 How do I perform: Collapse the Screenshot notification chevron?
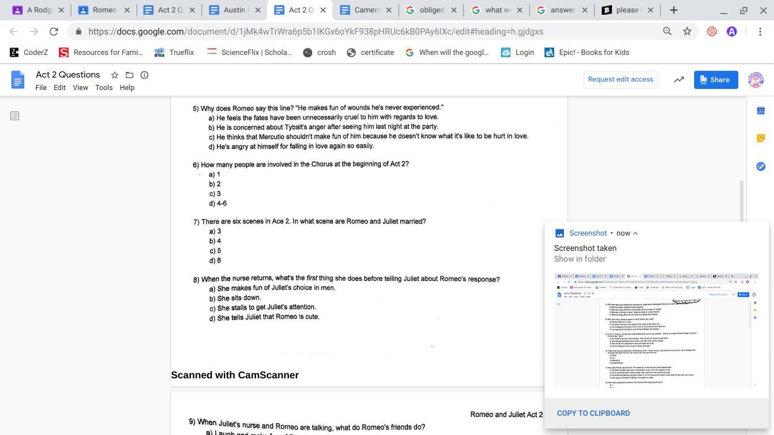[x=635, y=233]
